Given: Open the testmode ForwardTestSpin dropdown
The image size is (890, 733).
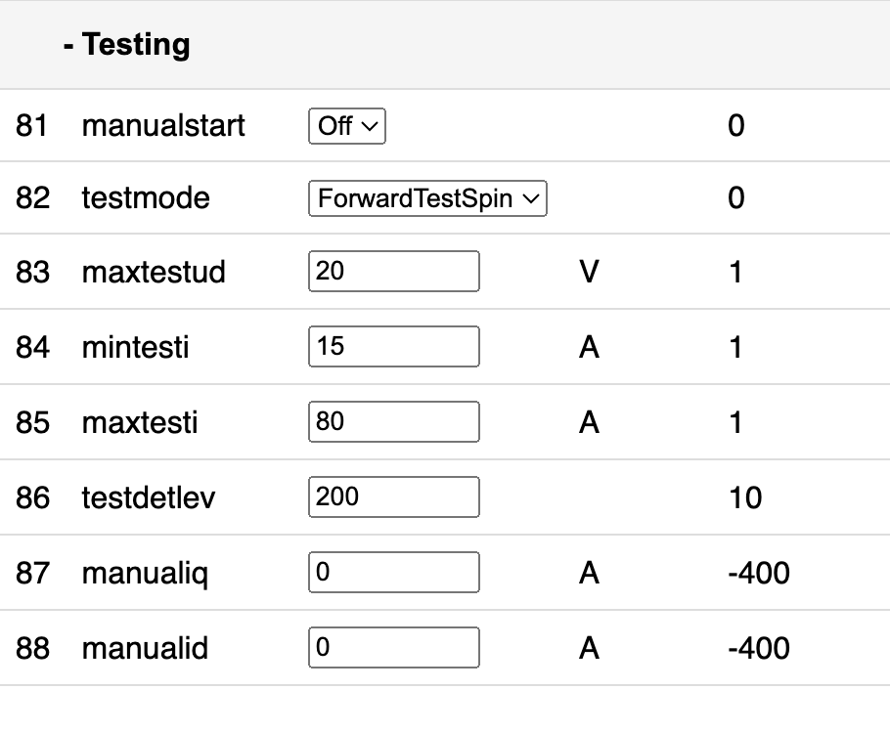Looking at the screenshot, I should [x=427, y=198].
